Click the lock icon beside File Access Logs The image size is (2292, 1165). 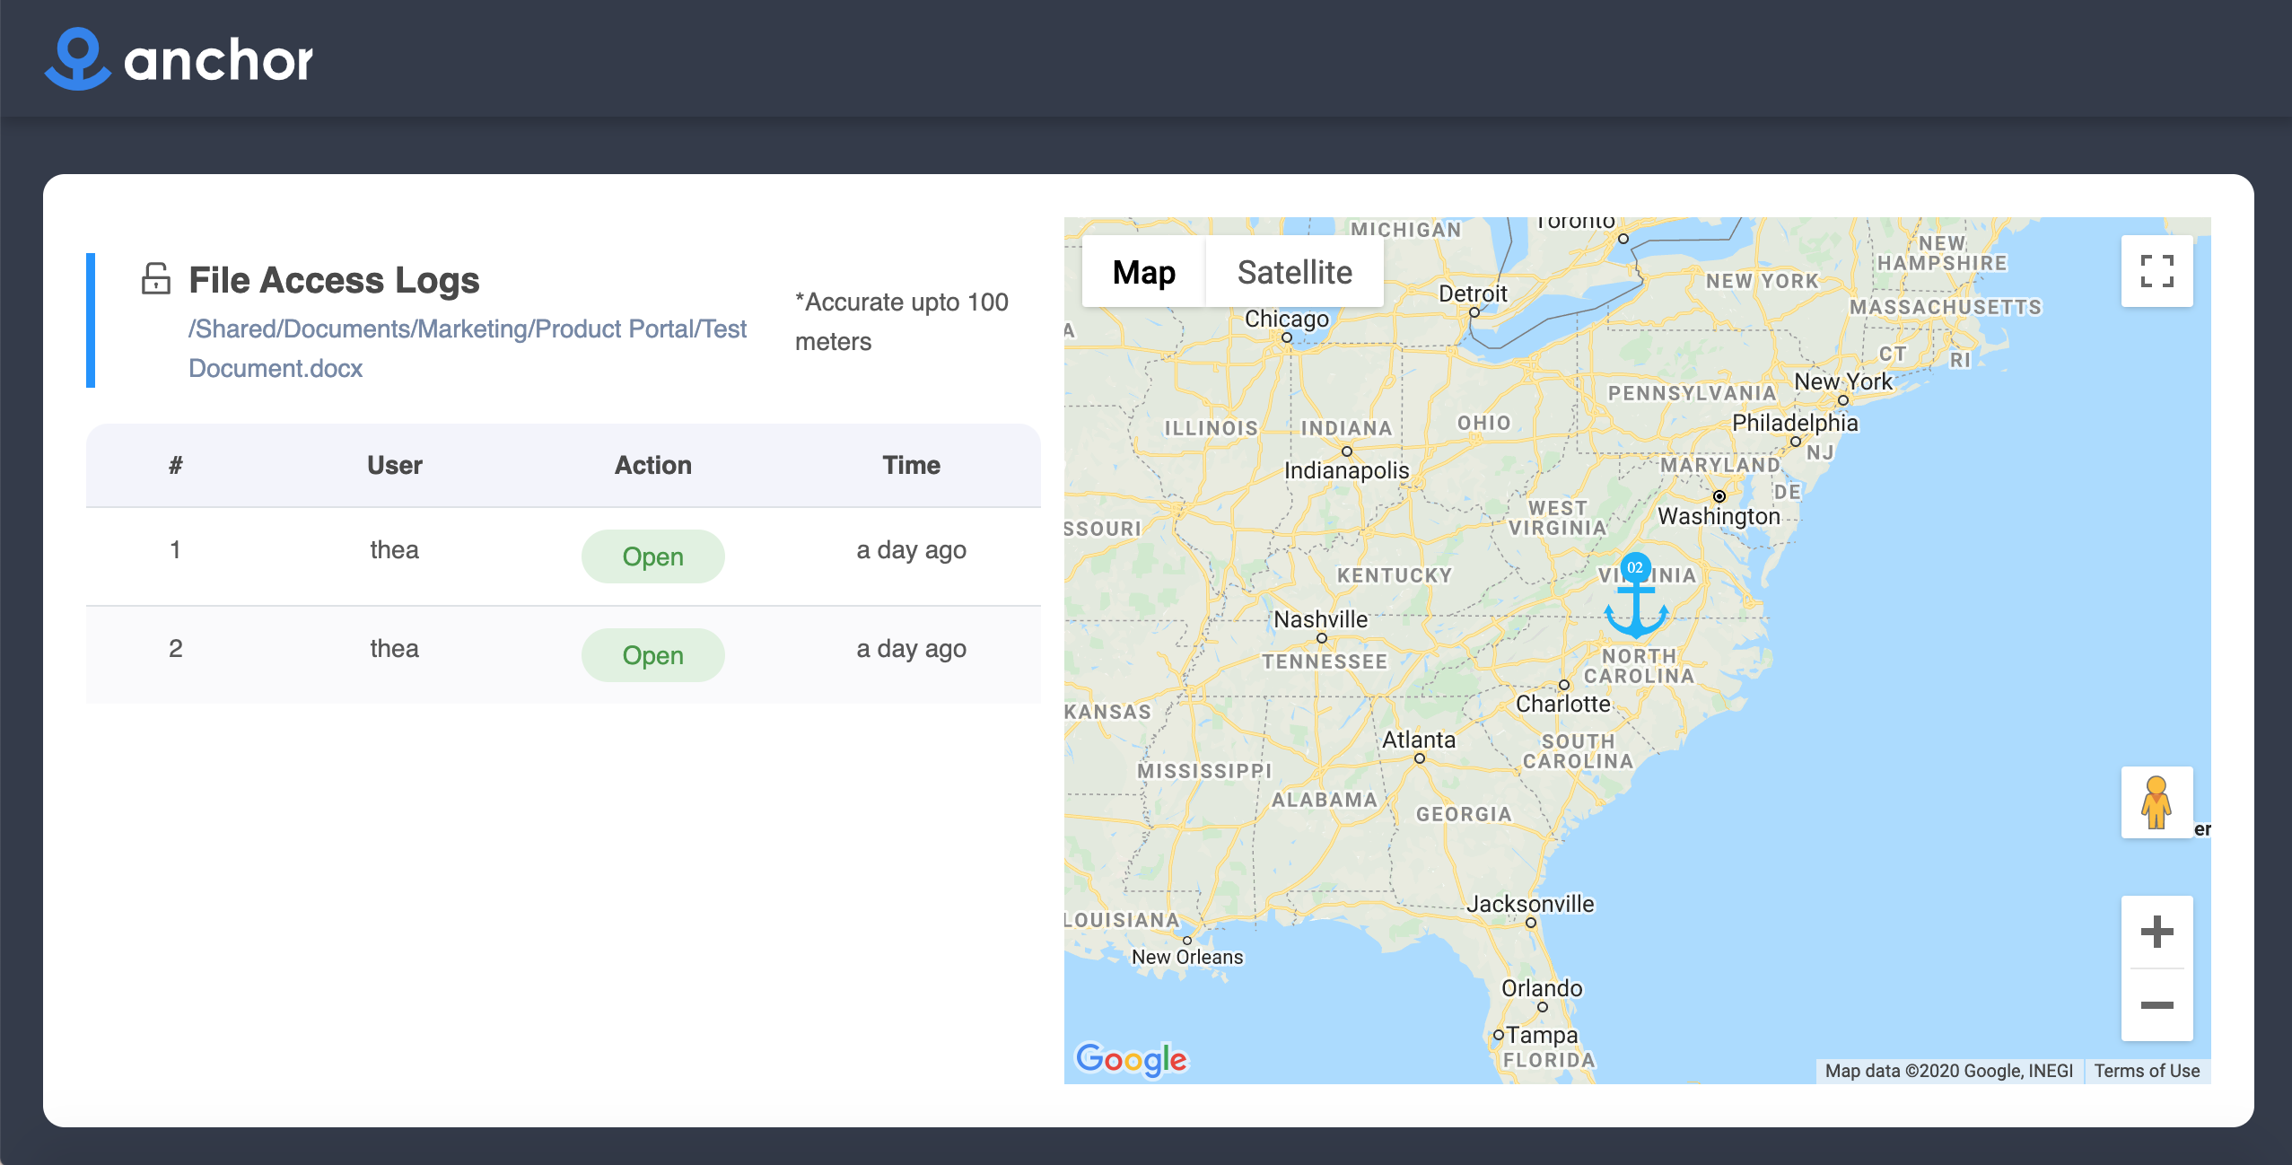pyautogui.click(x=156, y=278)
